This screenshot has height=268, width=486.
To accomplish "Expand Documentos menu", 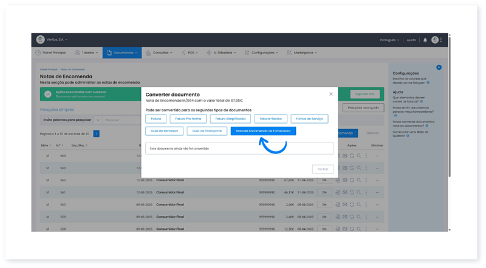I will [122, 53].
